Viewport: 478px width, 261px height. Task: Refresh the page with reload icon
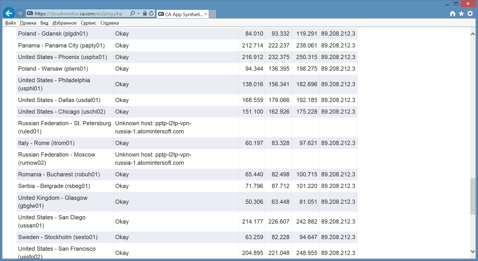[x=151, y=13]
